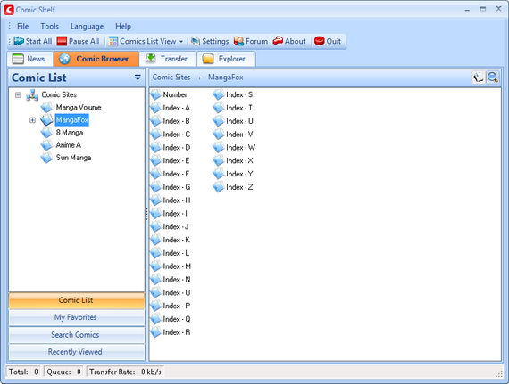Open the Index - R folder icon
The image size is (509, 384).
pos(156,332)
